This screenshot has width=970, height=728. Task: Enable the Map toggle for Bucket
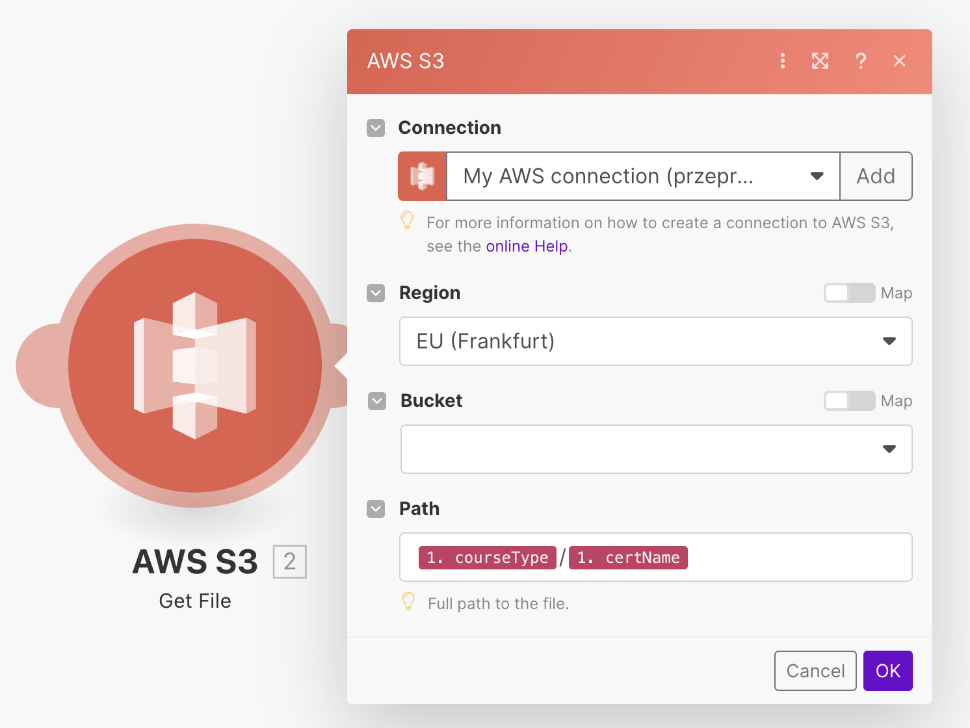pyautogui.click(x=849, y=401)
